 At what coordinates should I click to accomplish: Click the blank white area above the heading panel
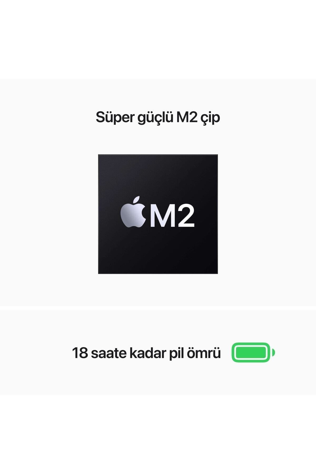[158, 39]
